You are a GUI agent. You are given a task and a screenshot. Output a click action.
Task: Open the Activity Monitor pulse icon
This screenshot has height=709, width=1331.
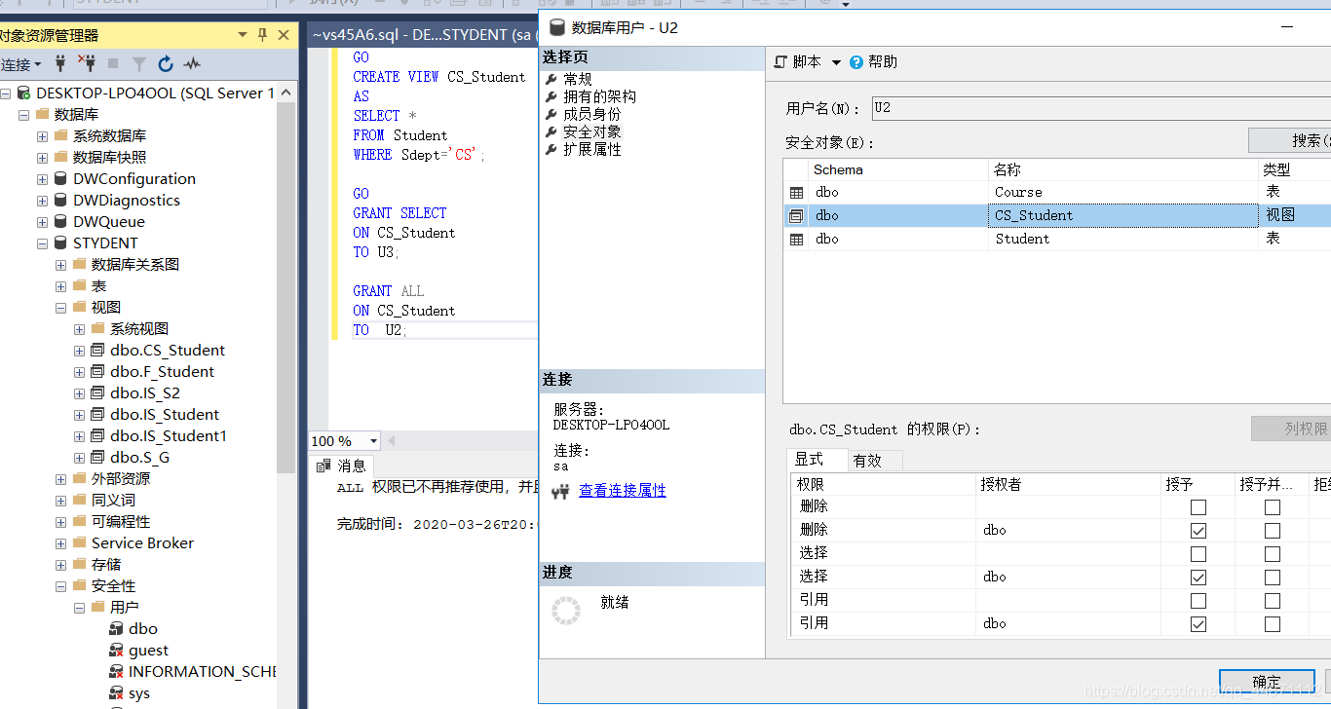[x=192, y=64]
